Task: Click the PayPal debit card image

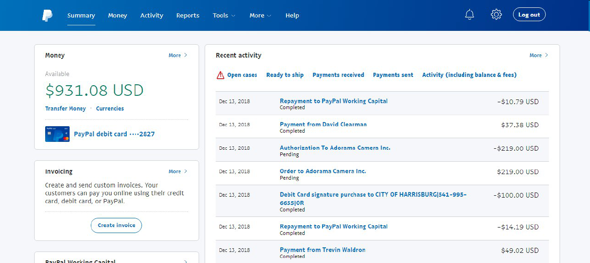Action: [x=57, y=134]
